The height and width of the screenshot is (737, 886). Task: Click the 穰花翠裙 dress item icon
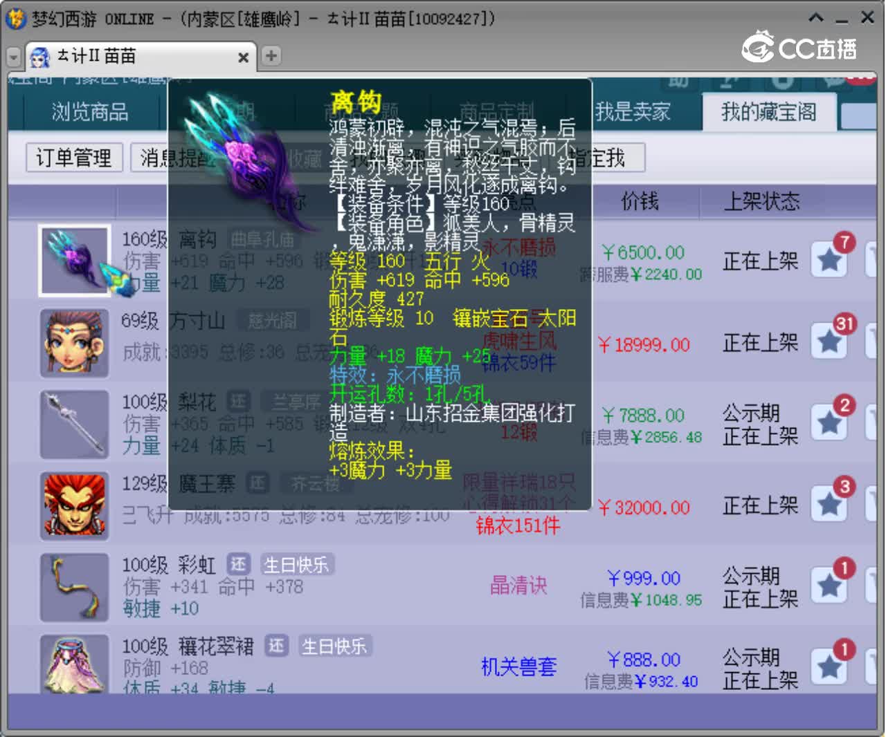click(x=74, y=663)
